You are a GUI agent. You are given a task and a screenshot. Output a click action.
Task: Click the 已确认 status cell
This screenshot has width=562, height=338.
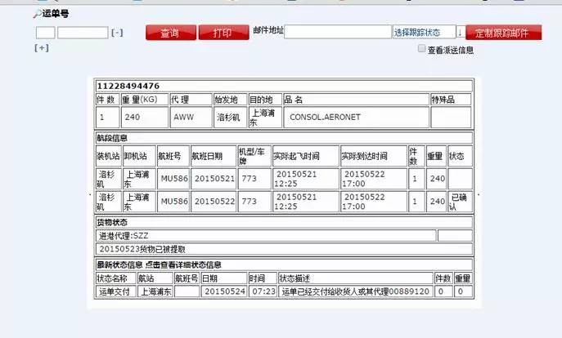[461, 202]
